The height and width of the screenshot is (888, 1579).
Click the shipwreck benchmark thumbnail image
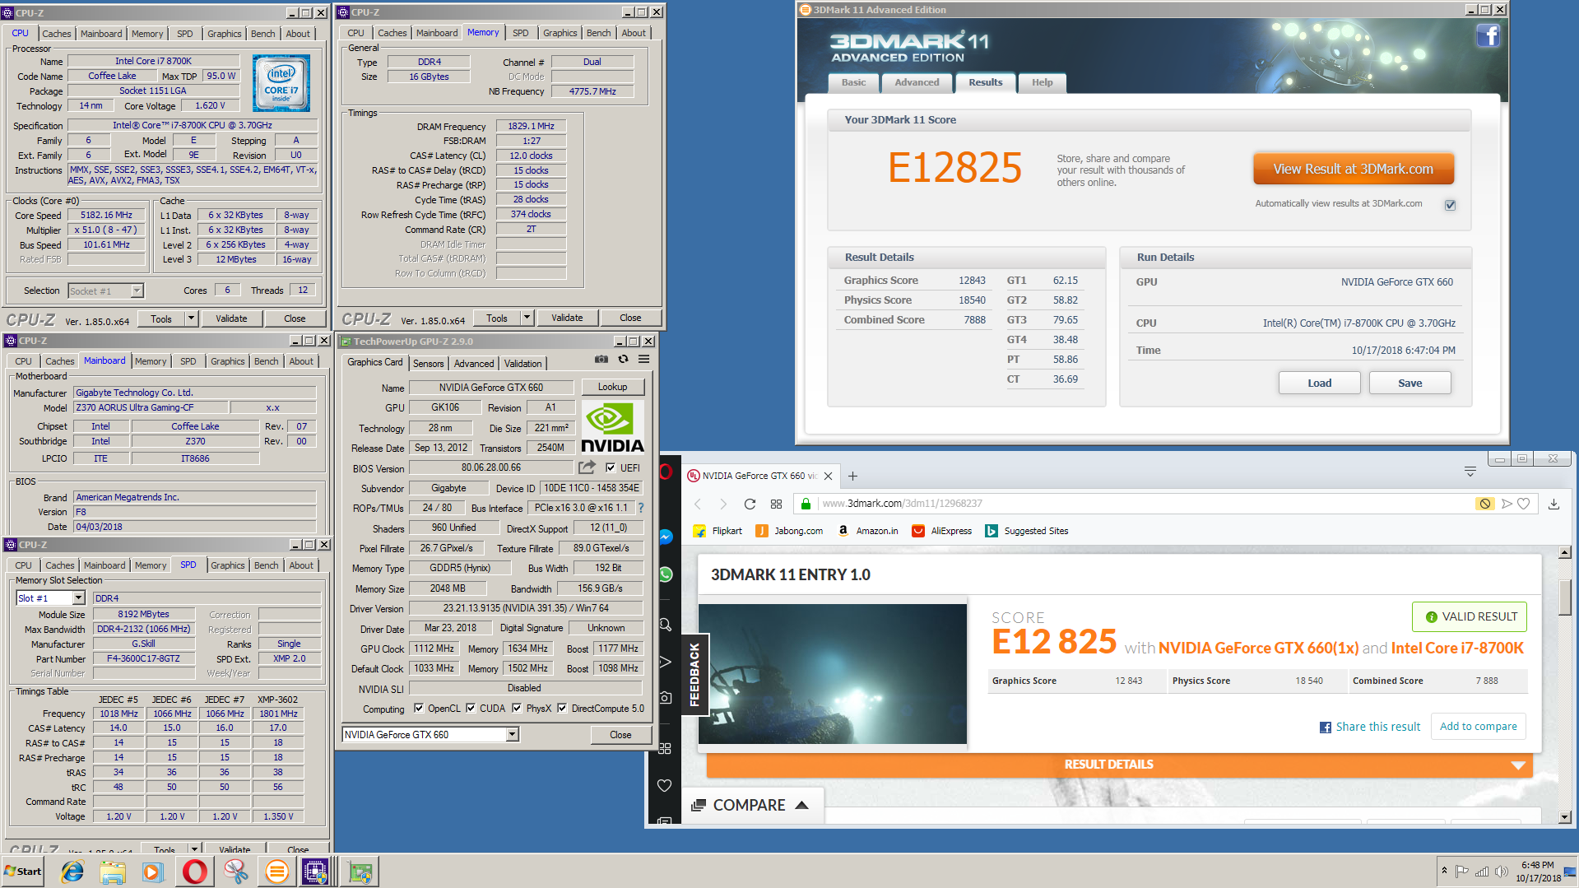[833, 674]
